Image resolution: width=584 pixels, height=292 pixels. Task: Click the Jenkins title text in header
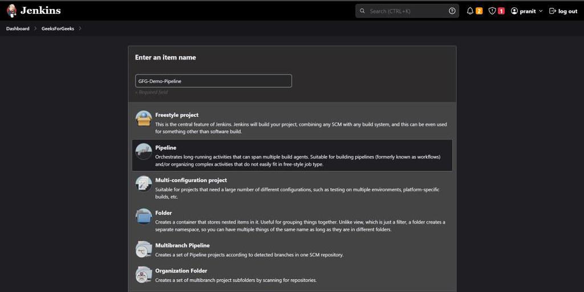point(40,10)
